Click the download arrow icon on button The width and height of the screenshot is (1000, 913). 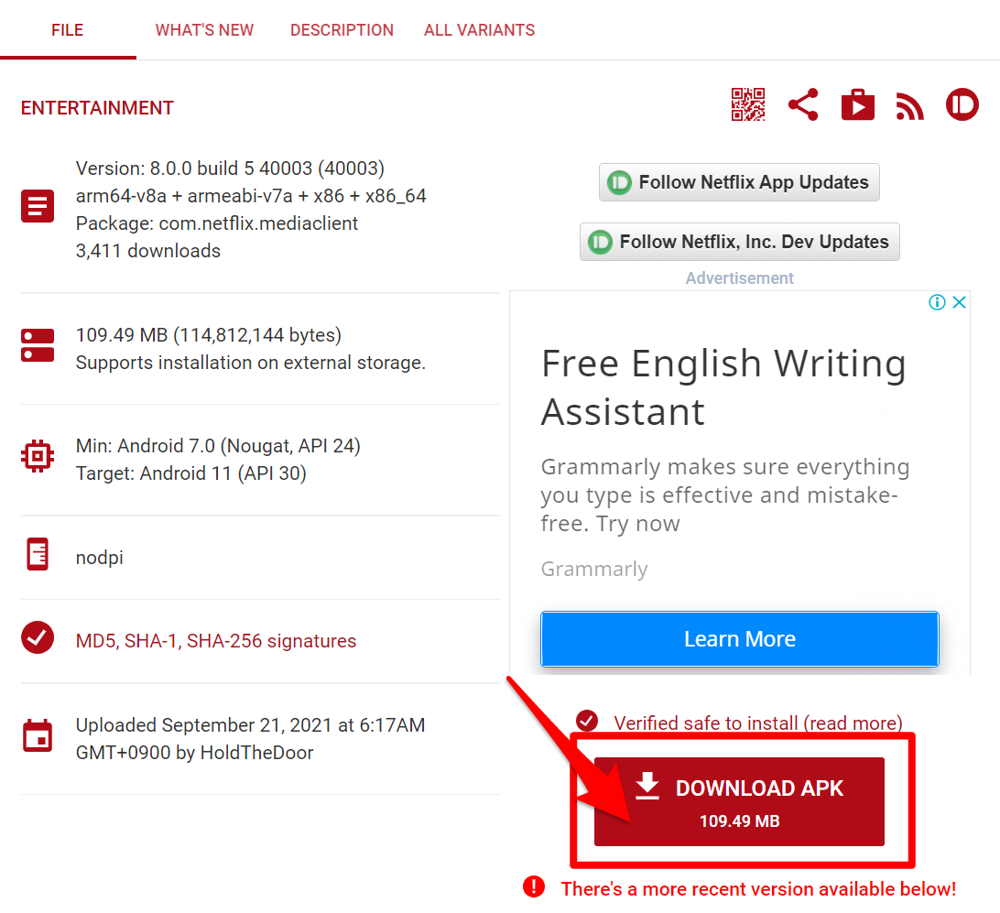coord(647,786)
